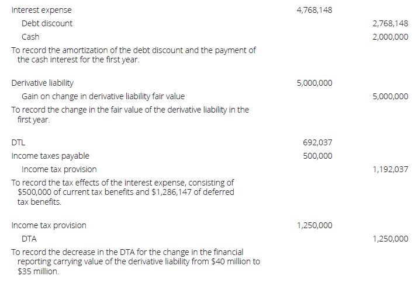Click the decrease in DTA explanation text
Image resolution: width=415 pixels, height=283 pixels.
pos(134,261)
